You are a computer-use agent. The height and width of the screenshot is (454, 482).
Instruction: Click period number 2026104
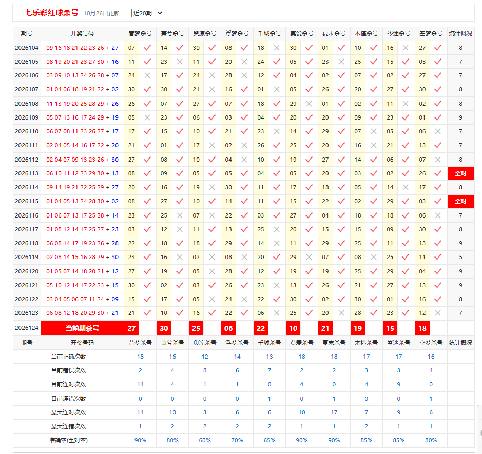[27, 48]
